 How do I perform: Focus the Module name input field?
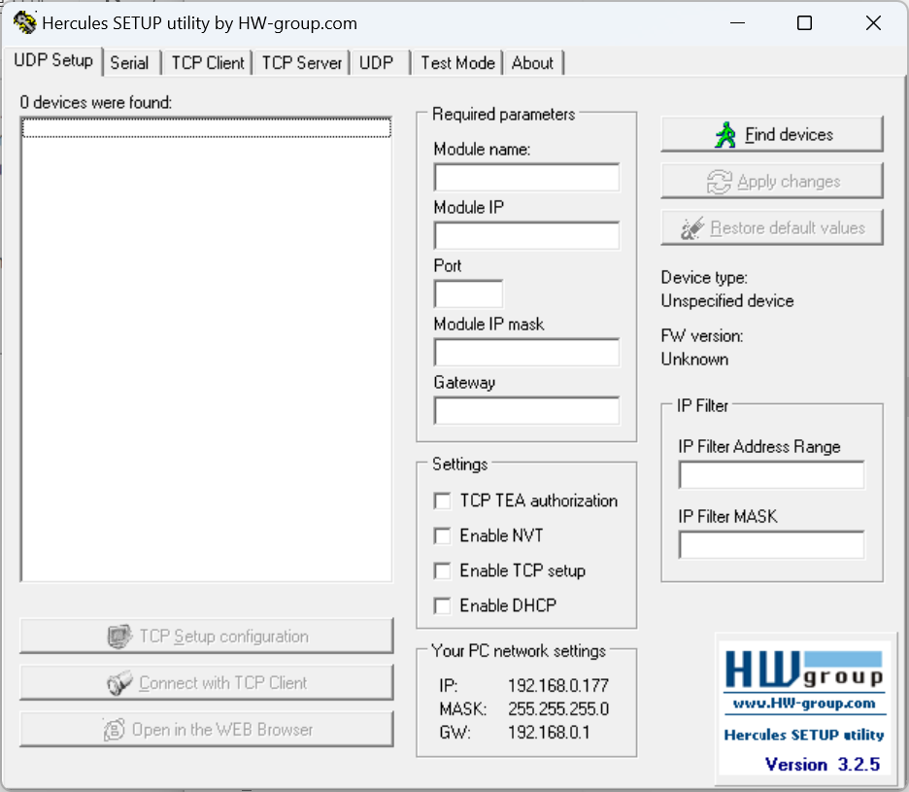click(526, 178)
